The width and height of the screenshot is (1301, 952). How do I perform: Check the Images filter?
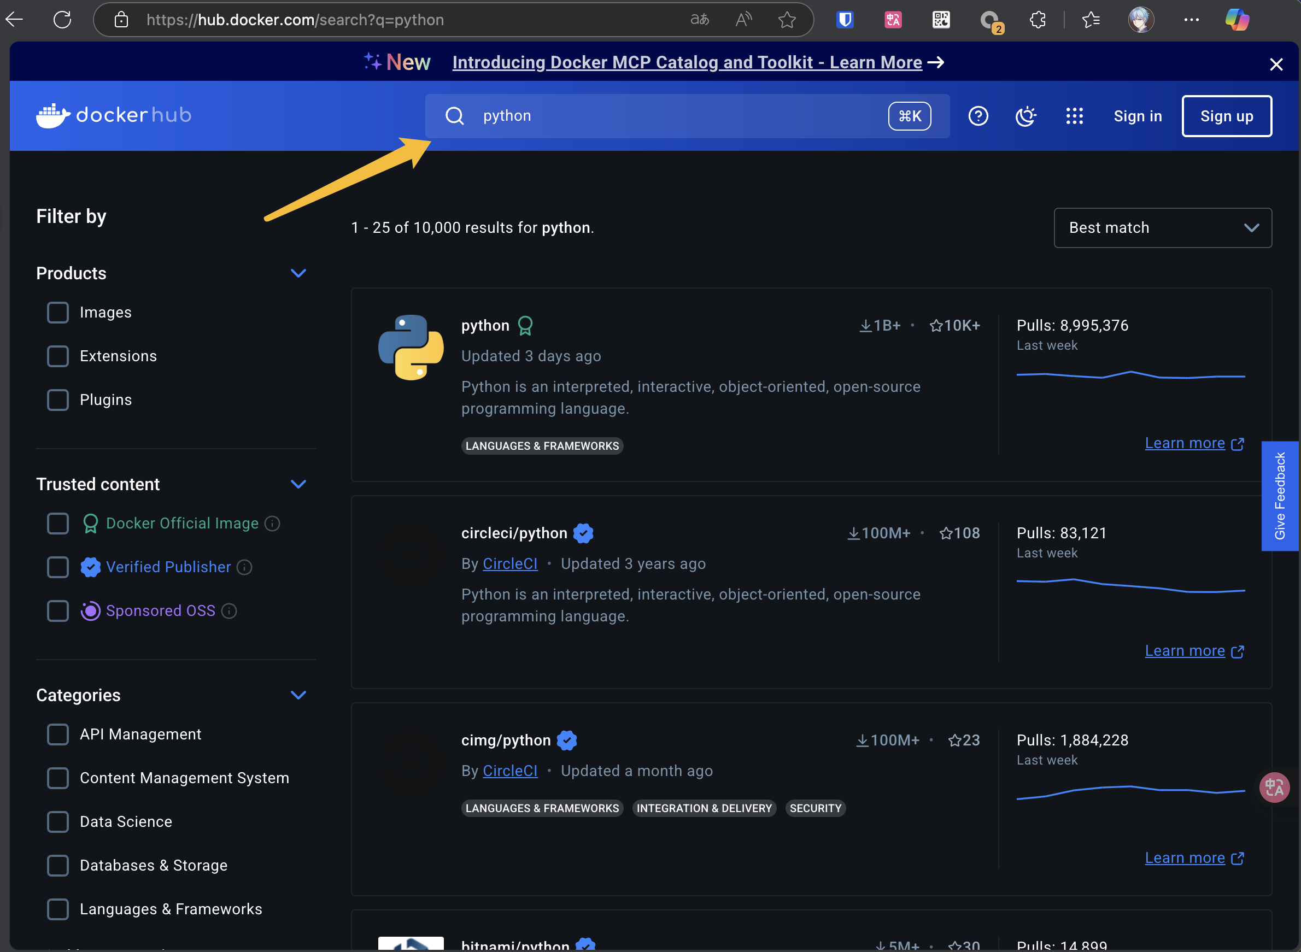(57, 313)
